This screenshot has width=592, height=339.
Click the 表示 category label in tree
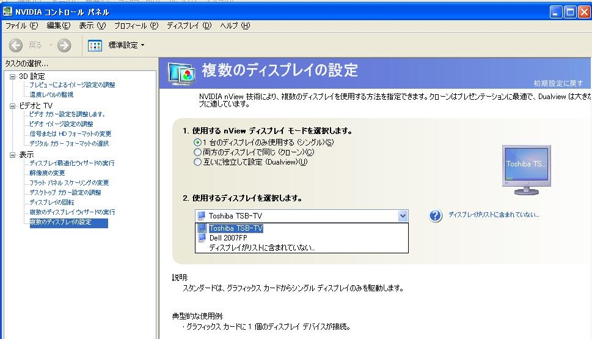coord(26,155)
